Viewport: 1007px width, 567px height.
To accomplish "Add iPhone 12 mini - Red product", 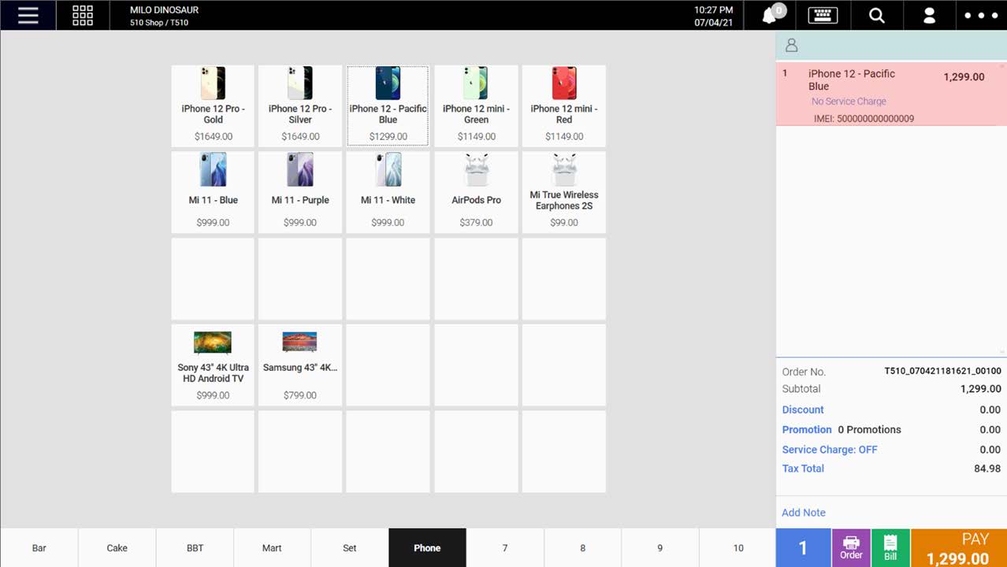I will pyautogui.click(x=564, y=106).
